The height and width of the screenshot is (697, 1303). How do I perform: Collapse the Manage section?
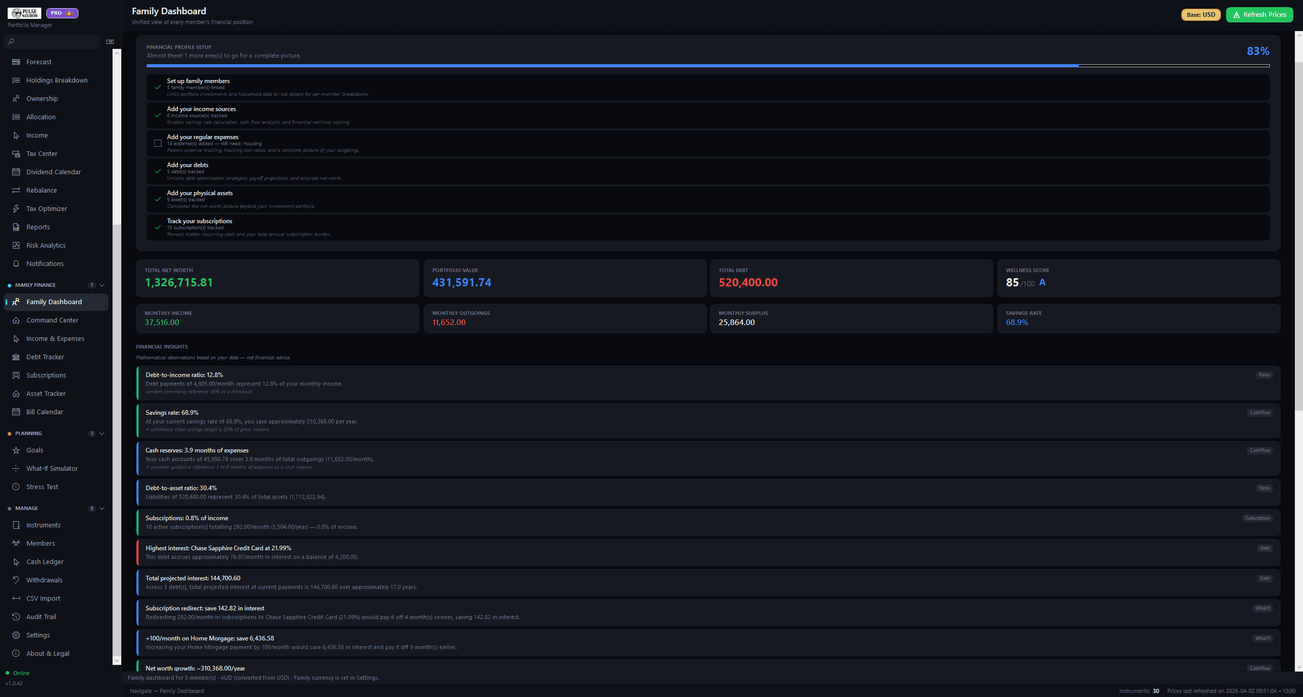pyautogui.click(x=102, y=508)
